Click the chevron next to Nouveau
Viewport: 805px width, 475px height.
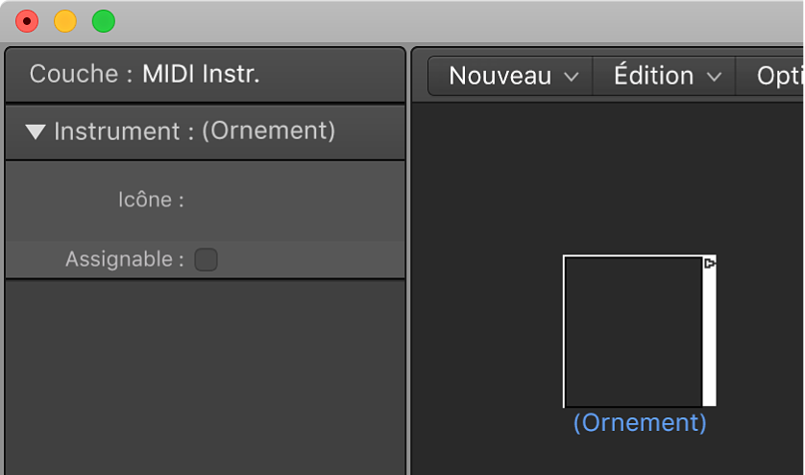573,77
